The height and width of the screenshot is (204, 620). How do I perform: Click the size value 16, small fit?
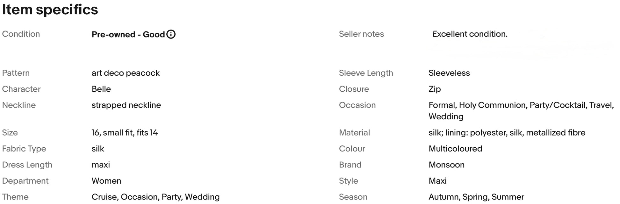(125, 133)
